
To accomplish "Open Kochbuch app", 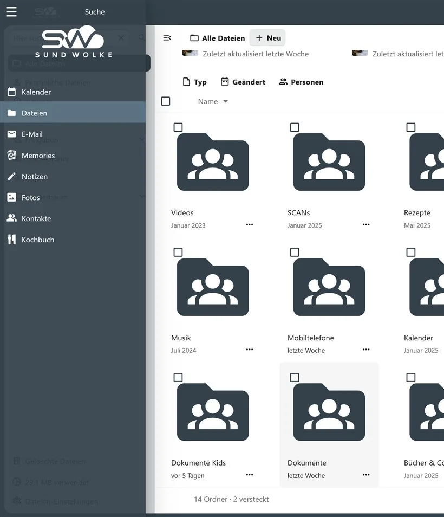I will 73,240.
